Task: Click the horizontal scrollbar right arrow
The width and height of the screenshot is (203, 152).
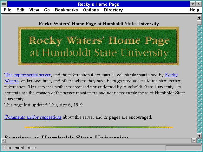Action: point(194,141)
